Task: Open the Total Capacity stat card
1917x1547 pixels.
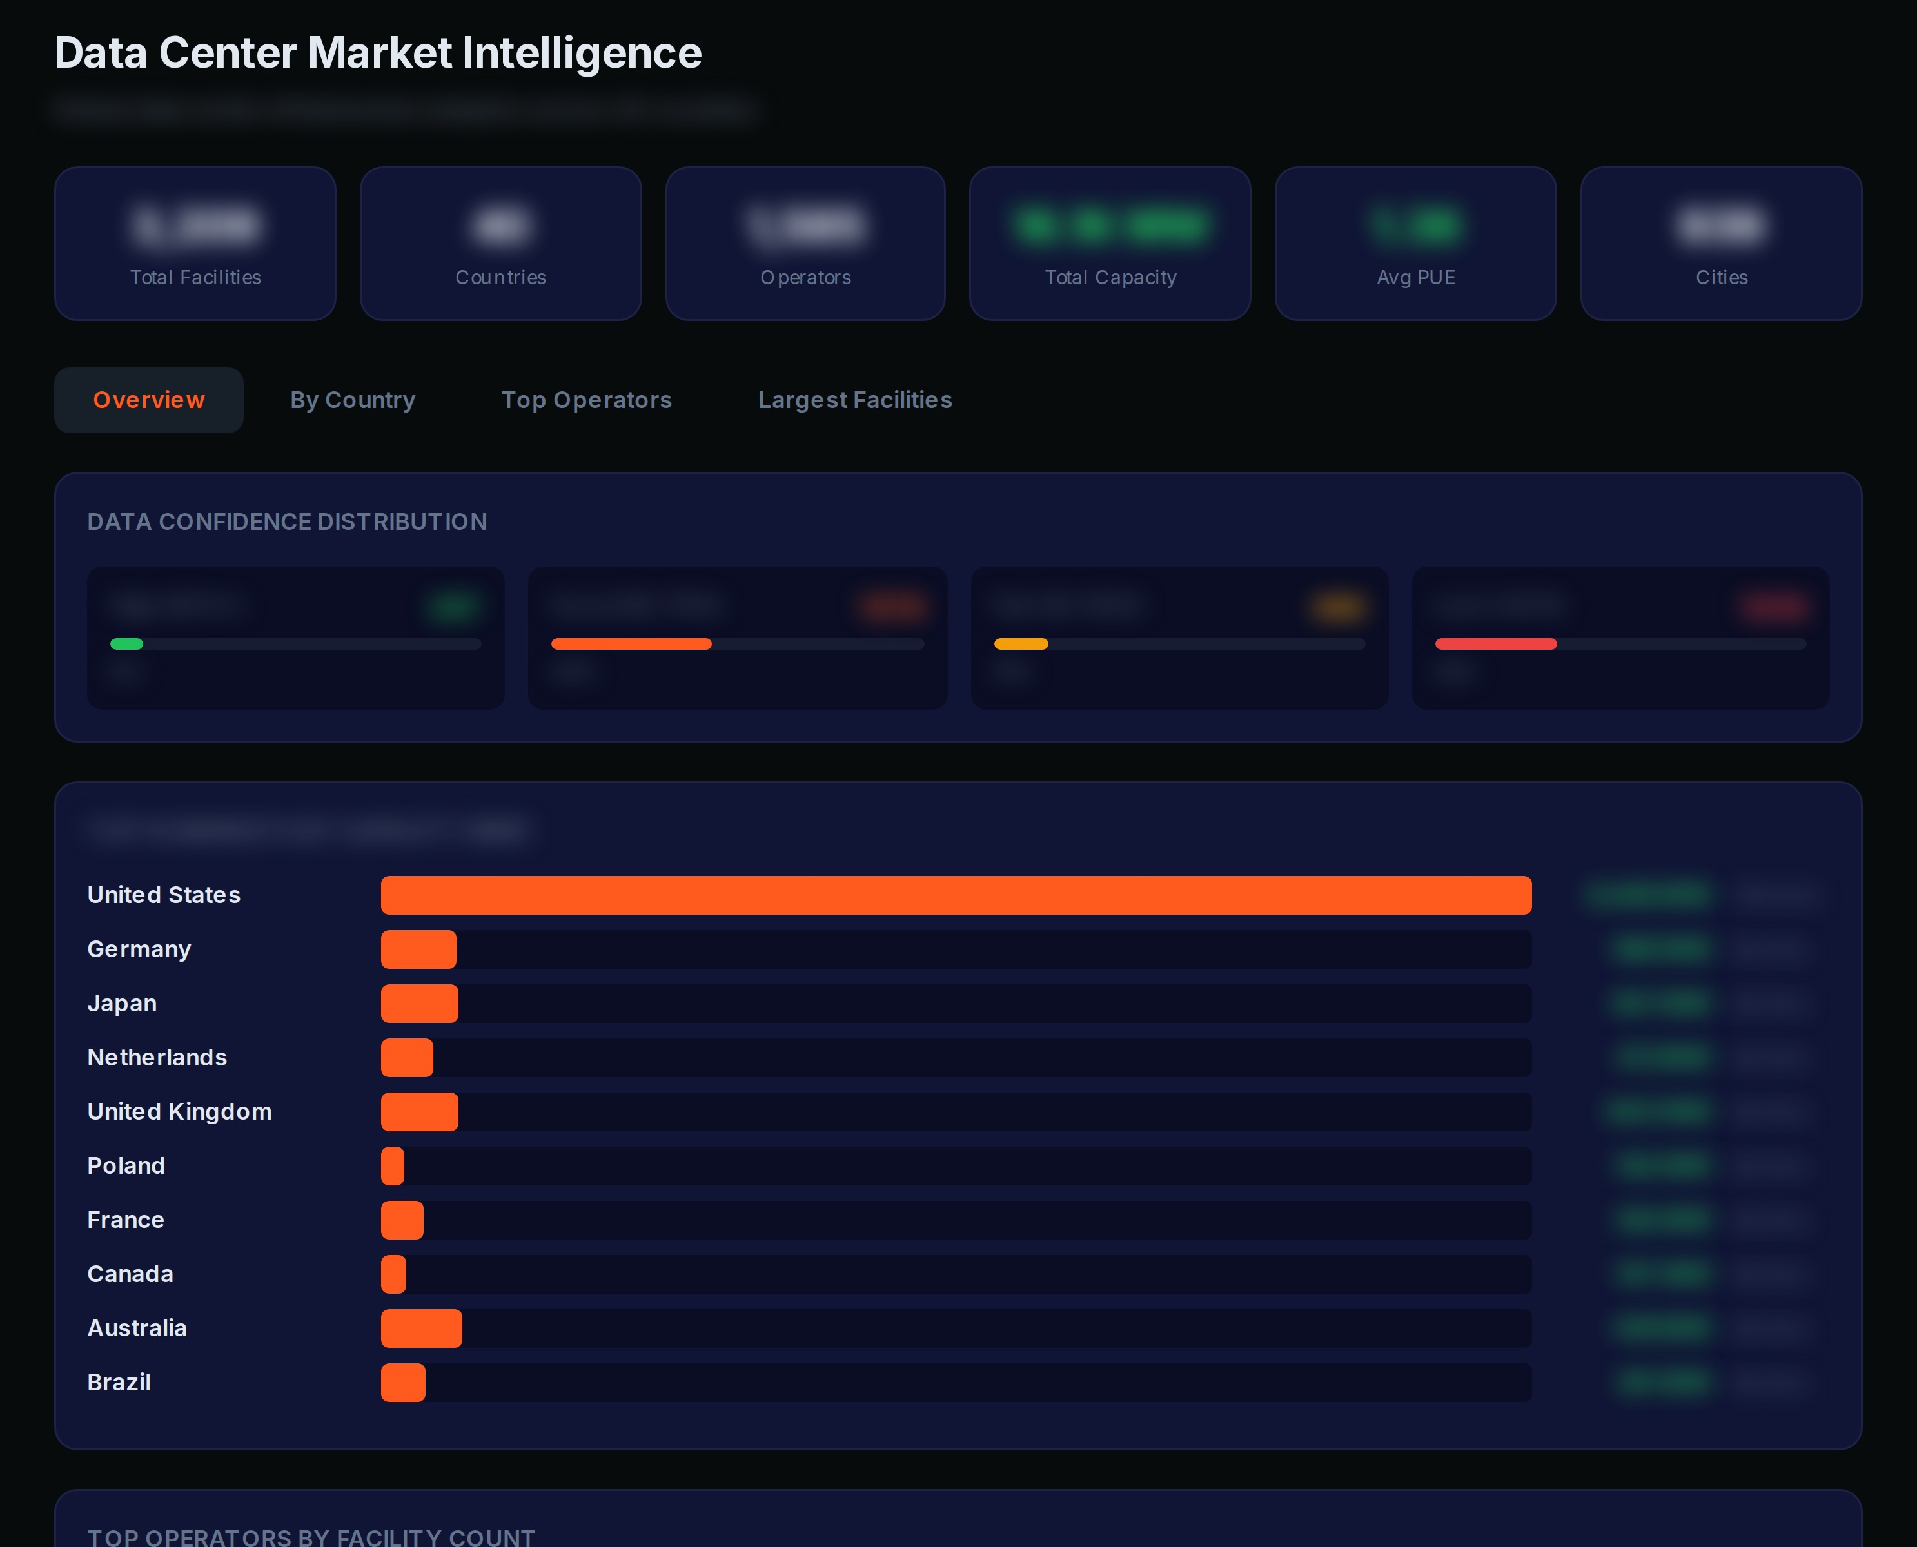Action: coord(1110,243)
